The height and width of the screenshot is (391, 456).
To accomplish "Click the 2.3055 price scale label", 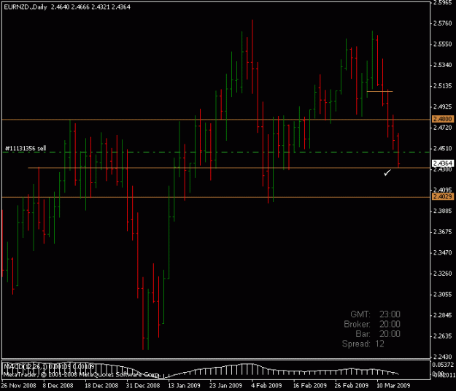I will click(x=443, y=294).
